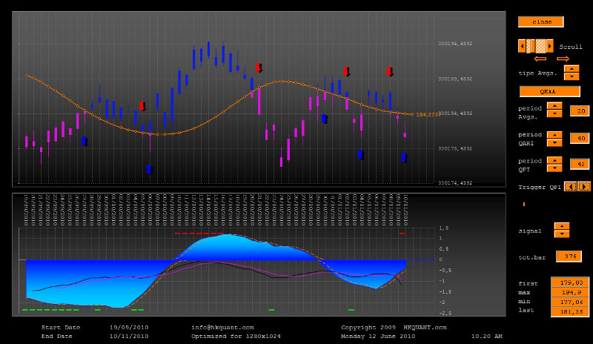The height and width of the screenshot is (344, 593).
Task: Increase period Avgs. value
Action: pos(554,106)
